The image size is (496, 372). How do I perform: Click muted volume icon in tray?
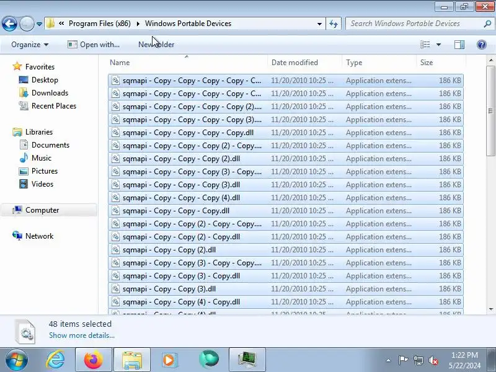pyautogui.click(x=433, y=360)
